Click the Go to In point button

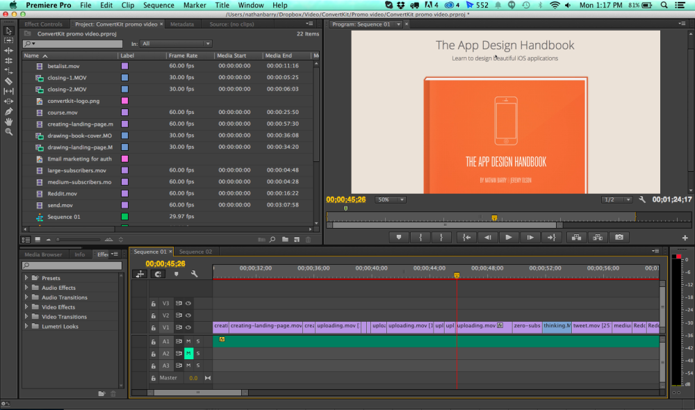coord(466,237)
